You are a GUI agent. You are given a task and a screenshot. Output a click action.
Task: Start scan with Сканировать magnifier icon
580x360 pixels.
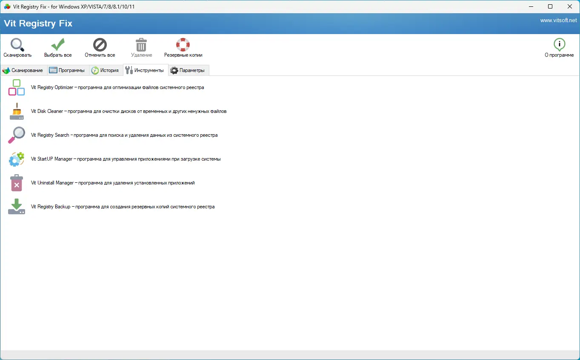coord(17,45)
